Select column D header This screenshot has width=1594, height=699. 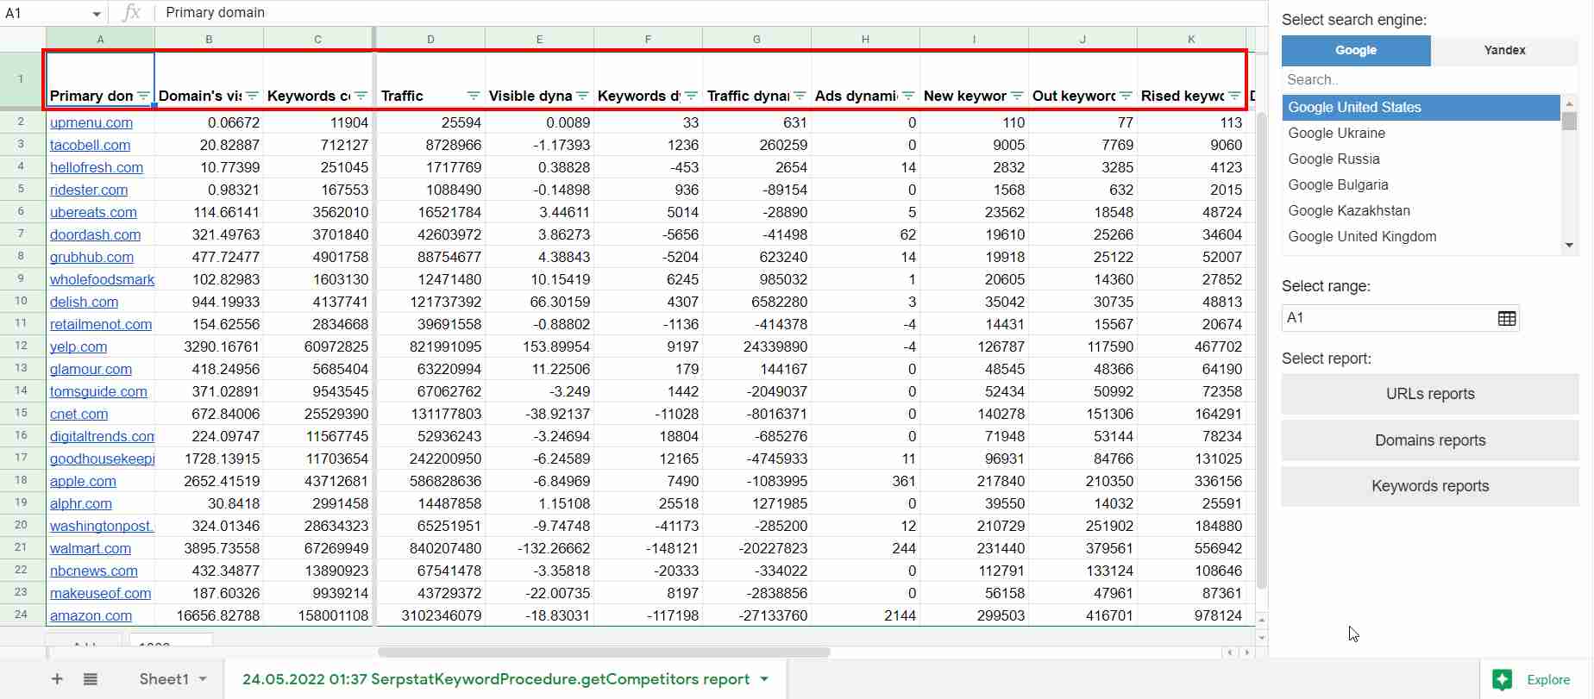point(430,39)
